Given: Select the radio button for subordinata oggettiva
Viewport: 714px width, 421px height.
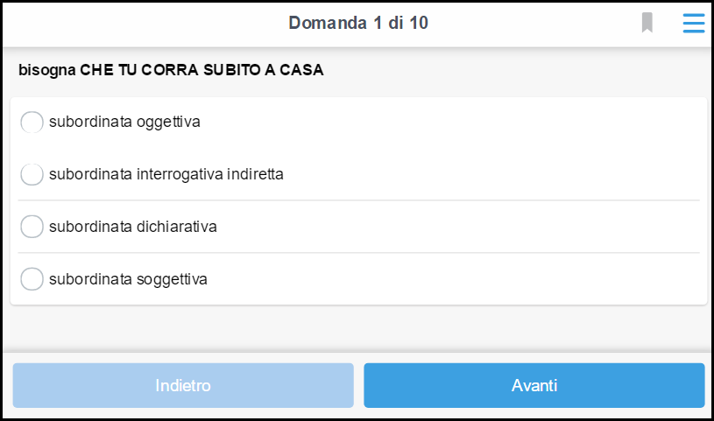Looking at the screenshot, I should click(32, 122).
